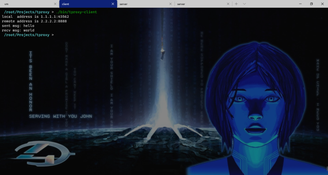The image size is (328, 175).
Task: Close the server tab nearest the plus button
Action: tap(228, 4)
